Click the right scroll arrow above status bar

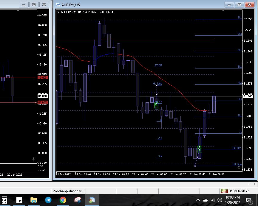click(254, 184)
